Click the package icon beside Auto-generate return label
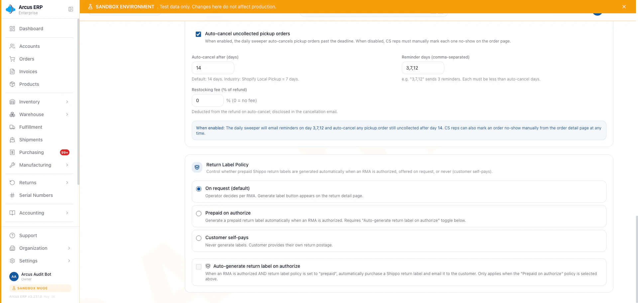 [x=208, y=266]
